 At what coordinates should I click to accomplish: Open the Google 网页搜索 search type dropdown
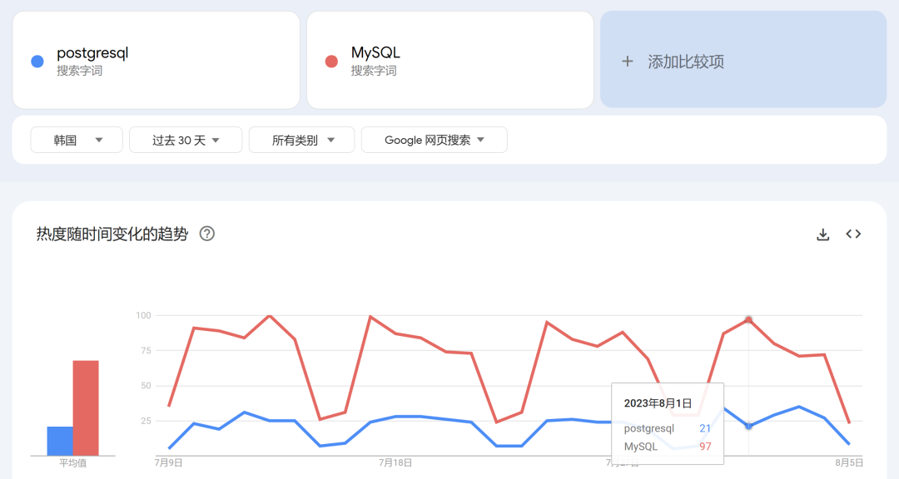(434, 140)
